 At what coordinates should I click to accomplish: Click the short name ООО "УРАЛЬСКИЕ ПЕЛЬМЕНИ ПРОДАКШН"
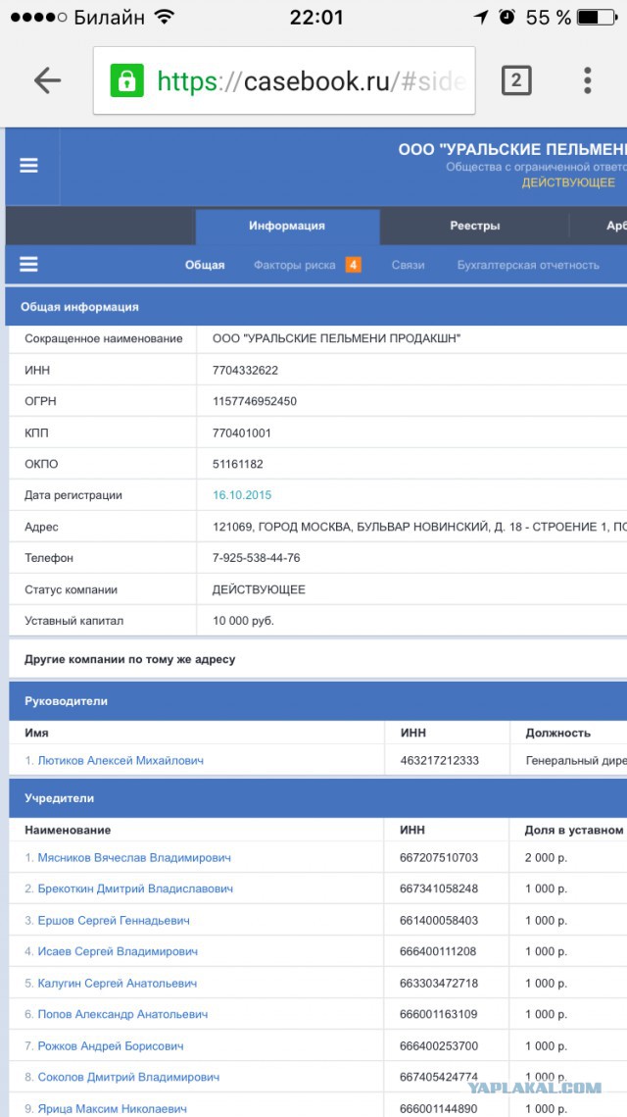[x=337, y=339]
